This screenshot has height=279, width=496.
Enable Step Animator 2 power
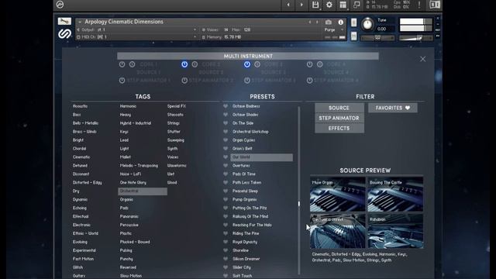[x=184, y=81]
